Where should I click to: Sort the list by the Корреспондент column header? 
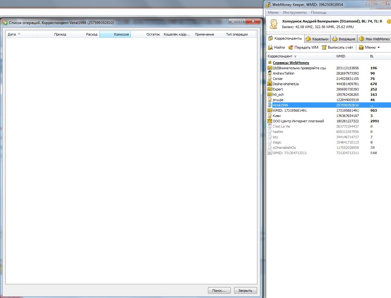click(300, 56)
